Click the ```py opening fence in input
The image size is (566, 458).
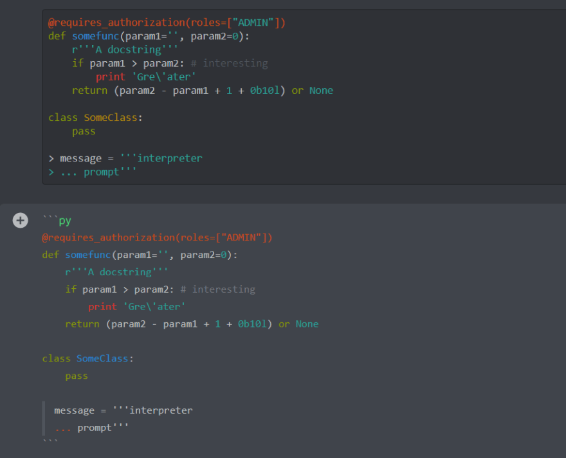57,220
